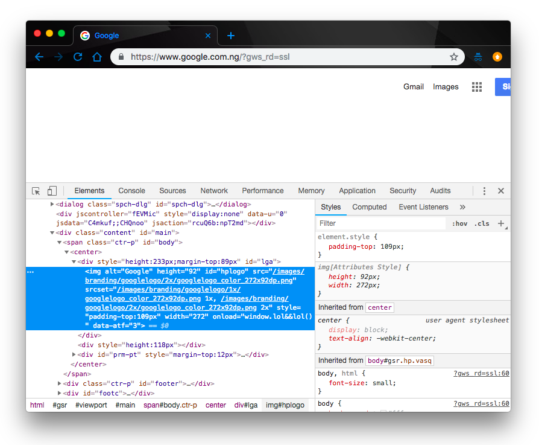Open the Google apps grid icon
The image size is (539, 445).
[476, 87]
